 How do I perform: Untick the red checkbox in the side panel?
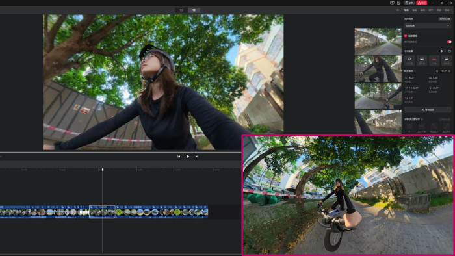(x=406, y=36)
